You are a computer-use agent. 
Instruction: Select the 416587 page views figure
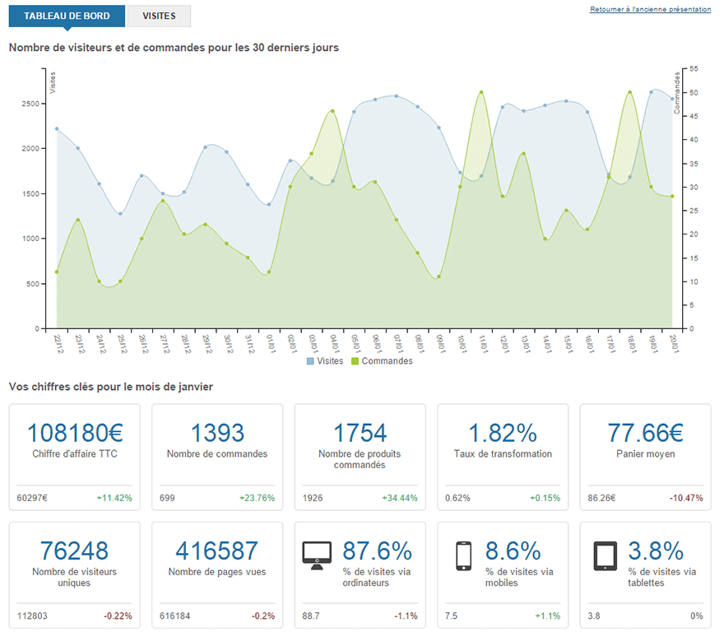point(217,550)
